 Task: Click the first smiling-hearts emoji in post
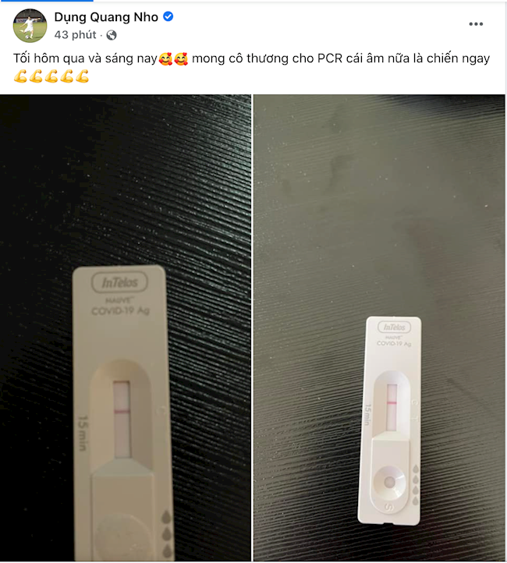165,58
